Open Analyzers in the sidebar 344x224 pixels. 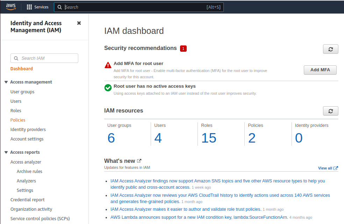[26, 181]
